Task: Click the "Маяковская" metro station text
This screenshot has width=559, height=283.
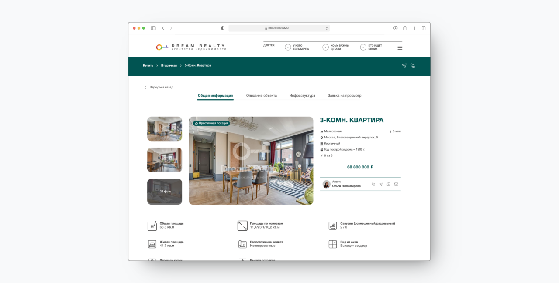Action: (333, 131)
